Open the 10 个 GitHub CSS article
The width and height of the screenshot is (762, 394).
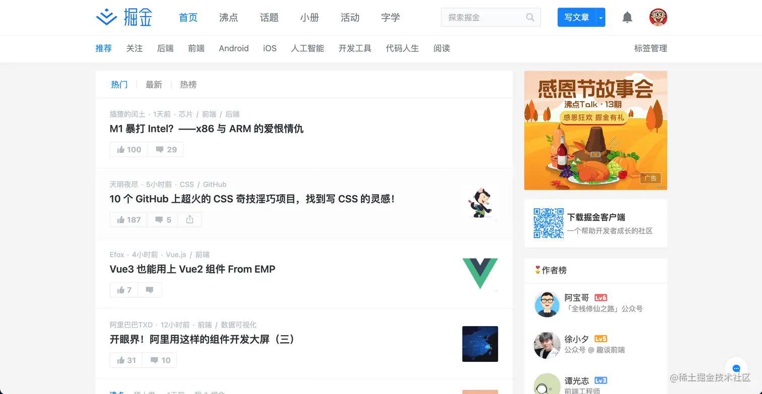[x=252, y=199]
